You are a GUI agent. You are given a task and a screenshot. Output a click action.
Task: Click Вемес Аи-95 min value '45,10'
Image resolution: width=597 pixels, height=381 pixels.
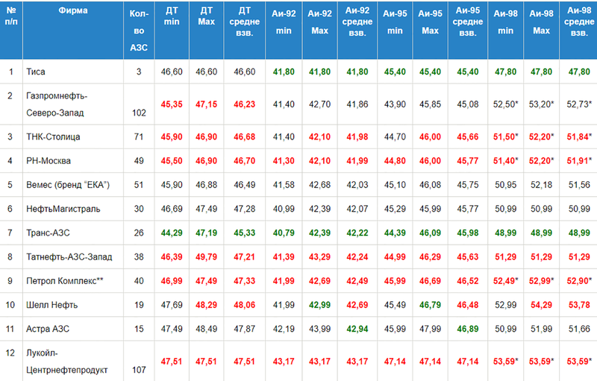click(x=395, y=185)
